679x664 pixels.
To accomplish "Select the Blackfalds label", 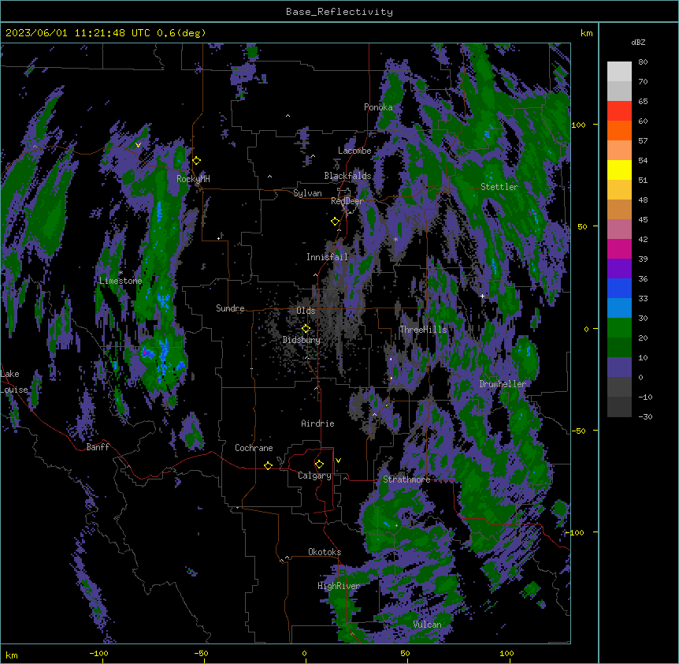I will [347, 176].
